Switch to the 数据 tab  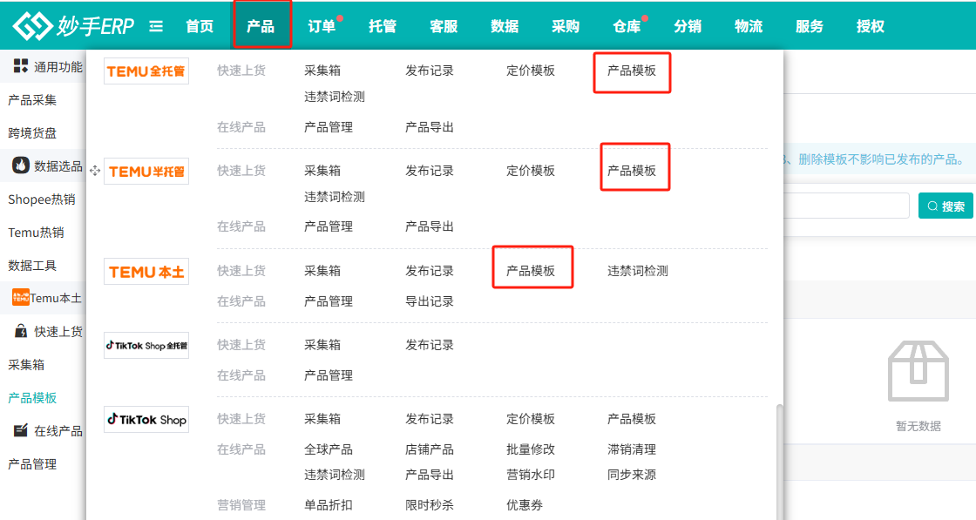point(505,26)
